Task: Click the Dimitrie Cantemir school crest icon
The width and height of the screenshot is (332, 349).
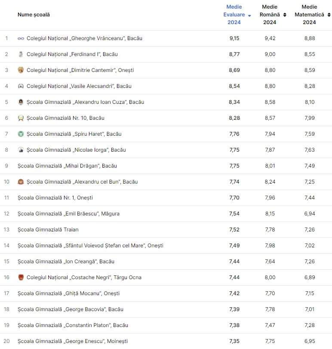Action: (21, 70)
